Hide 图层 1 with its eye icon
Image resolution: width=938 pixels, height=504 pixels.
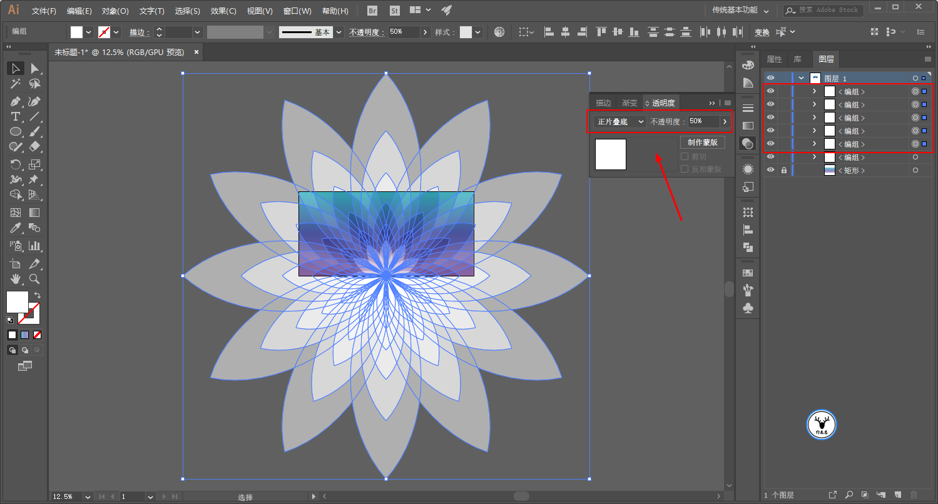(771, 78)
